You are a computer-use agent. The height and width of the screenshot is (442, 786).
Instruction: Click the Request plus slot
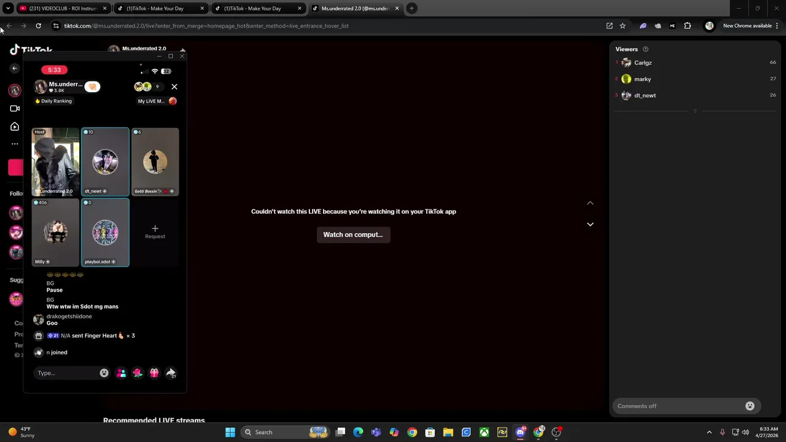pos(155,231)
